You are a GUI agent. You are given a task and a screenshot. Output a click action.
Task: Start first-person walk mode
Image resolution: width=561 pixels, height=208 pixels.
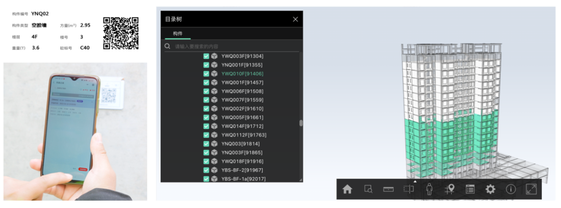430,189
